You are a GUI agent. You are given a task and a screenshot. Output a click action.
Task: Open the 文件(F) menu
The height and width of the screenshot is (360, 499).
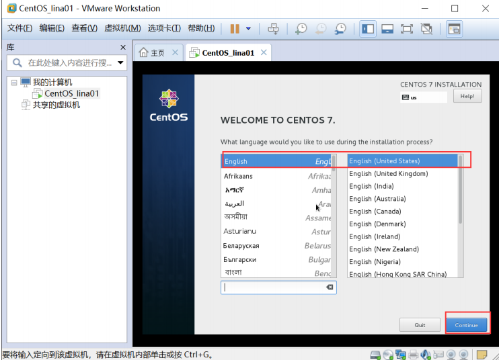pos(20,28)
